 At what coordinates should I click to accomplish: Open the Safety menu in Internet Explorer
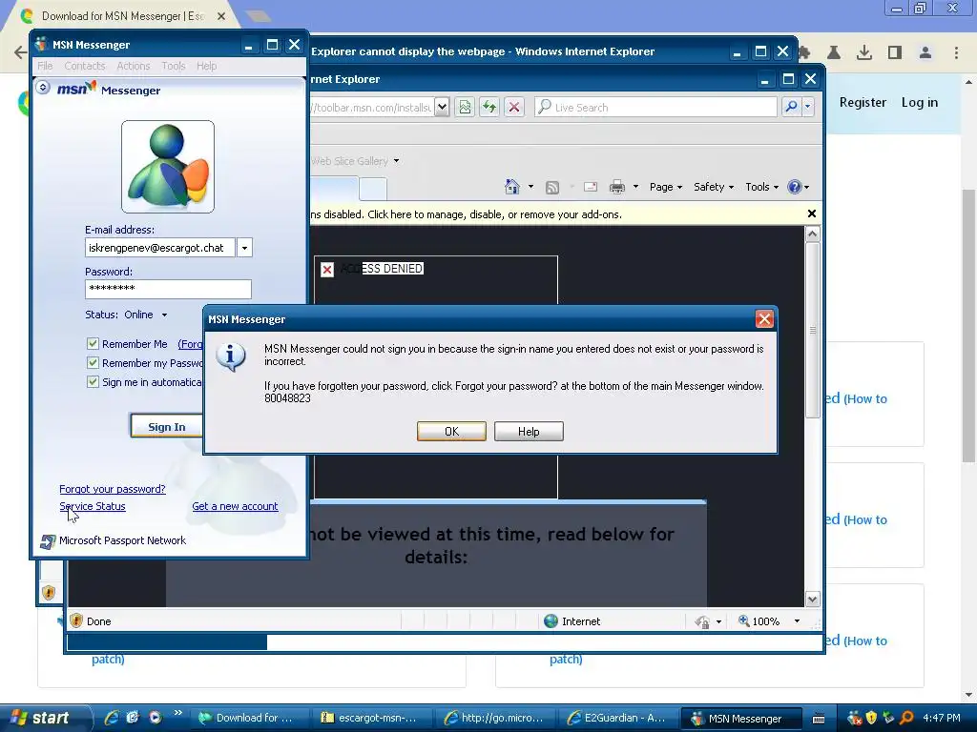(x=714, y=187)
